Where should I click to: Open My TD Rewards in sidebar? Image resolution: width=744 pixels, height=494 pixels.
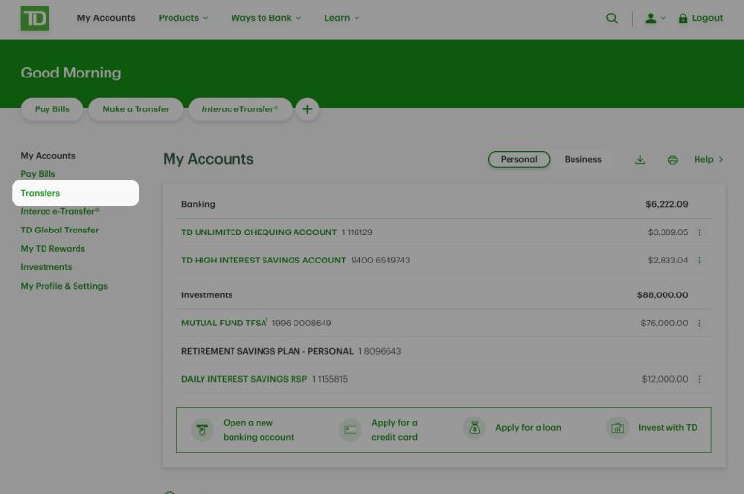[53, 249]
